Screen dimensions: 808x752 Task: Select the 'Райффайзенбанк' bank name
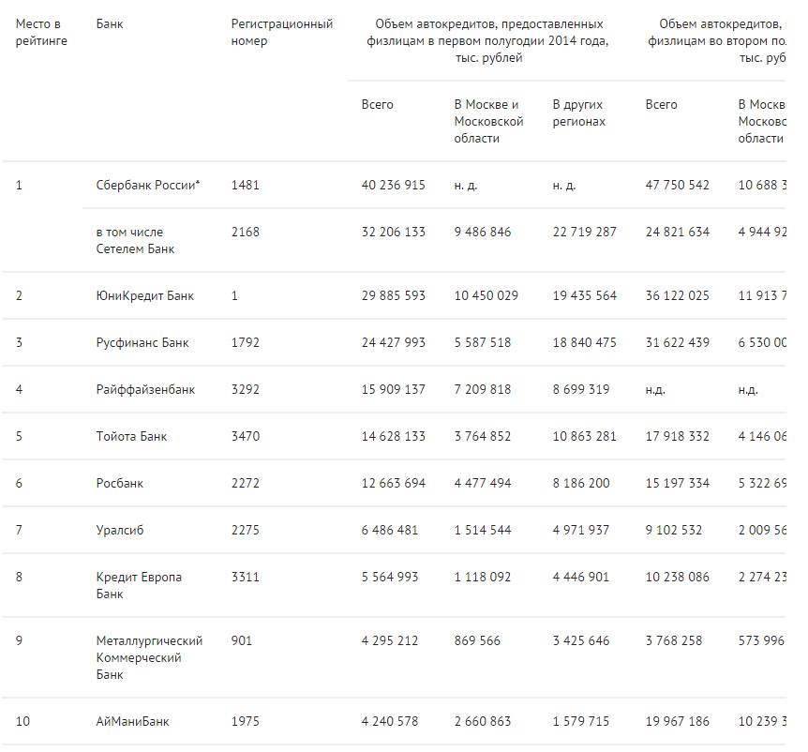pos(145,390)
